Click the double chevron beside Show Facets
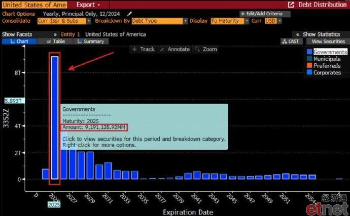Image resolution: width=350 pixels, height=216 pixels. pos(55,34)
